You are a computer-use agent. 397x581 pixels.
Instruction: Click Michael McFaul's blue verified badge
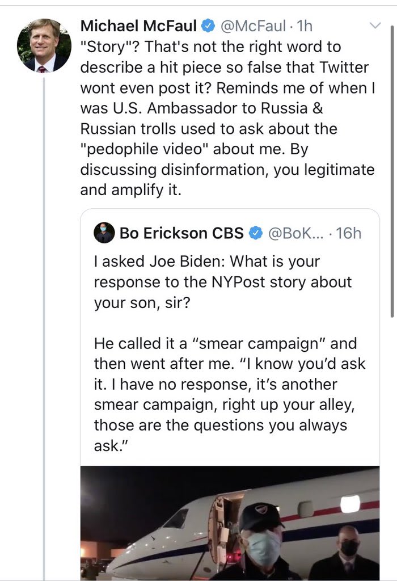pyautogui.click(x=209, y=26)
